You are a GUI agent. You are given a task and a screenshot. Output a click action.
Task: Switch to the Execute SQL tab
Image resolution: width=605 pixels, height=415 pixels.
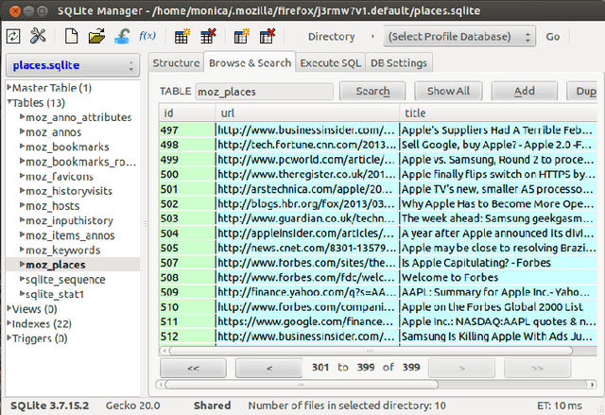[x=330, y=63]
